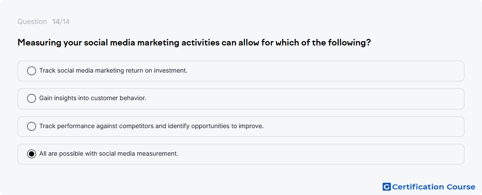Click the 'Gain insights into customer behavior.' label
Viewport: 482px width, 195px height.
click(92, 98)
